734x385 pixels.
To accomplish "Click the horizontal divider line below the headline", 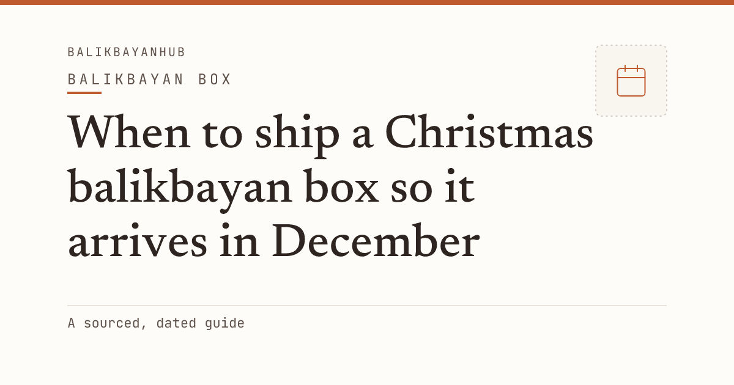I will 367,306.
